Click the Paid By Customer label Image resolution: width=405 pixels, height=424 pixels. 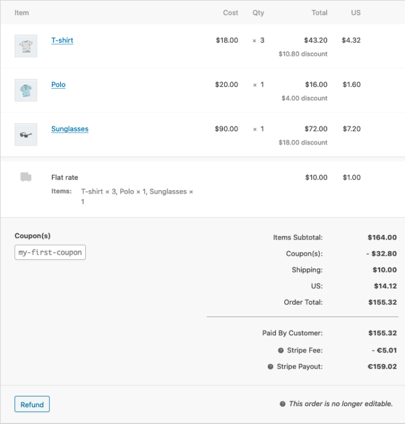point(292,333)
